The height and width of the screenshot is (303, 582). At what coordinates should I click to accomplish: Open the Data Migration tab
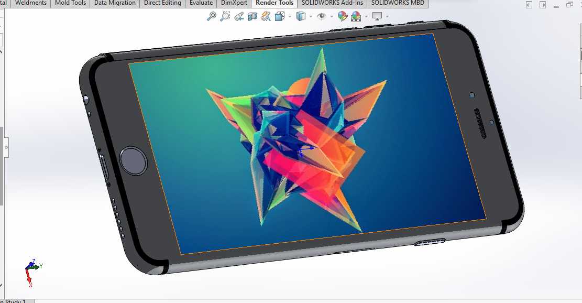coord(115,3)
